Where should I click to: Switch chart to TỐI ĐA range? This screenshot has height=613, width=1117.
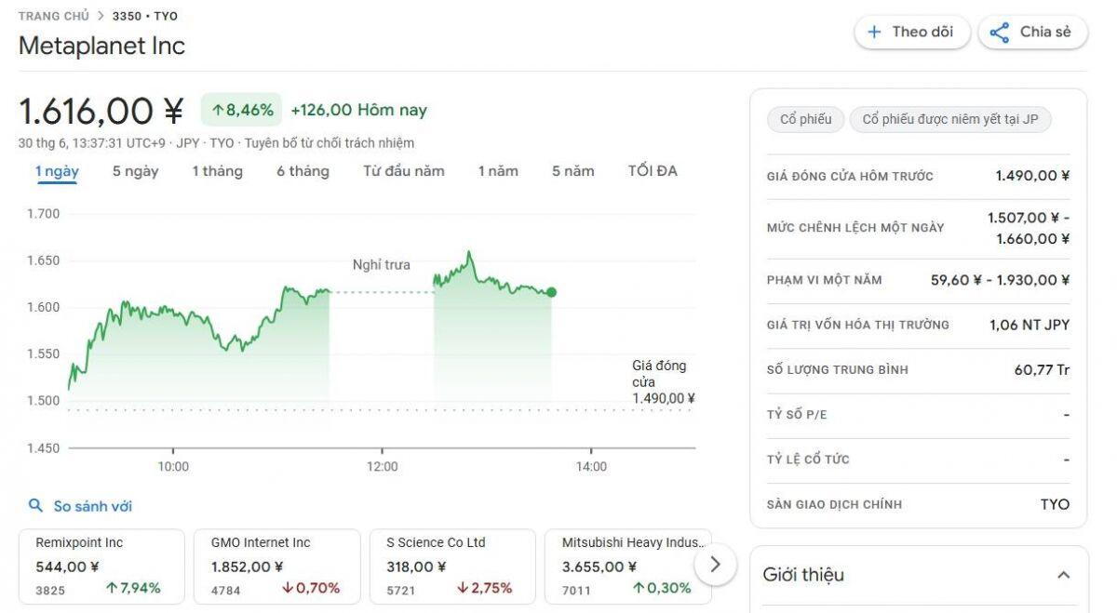(x=653, y=171)
